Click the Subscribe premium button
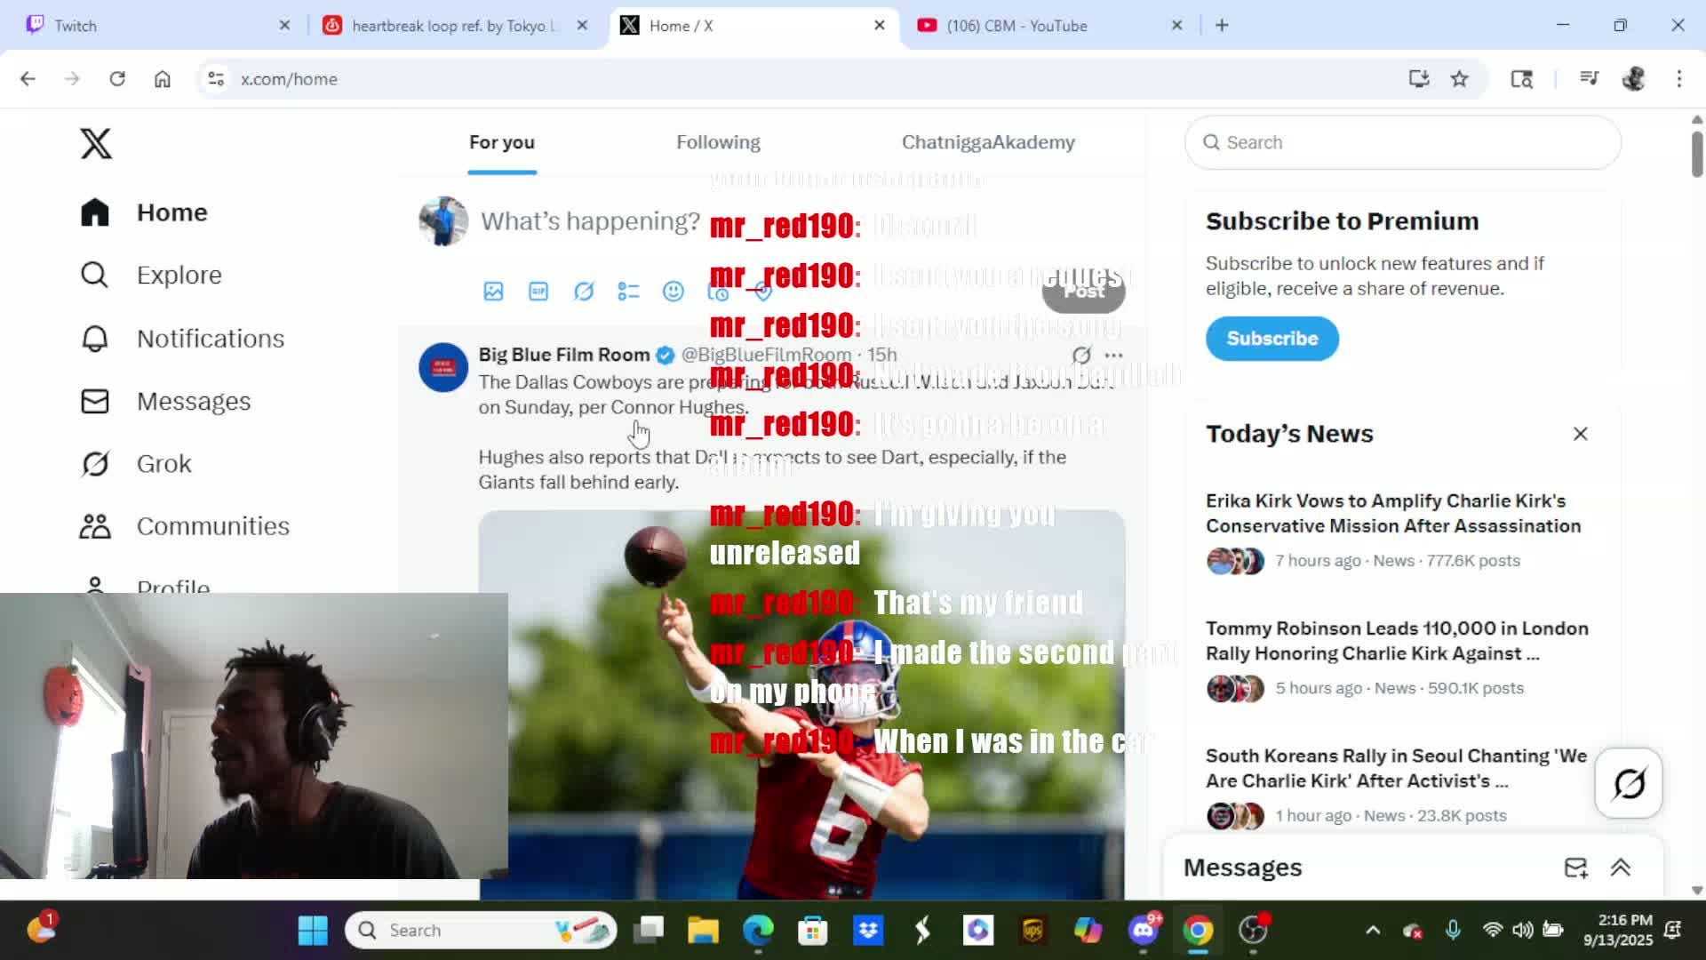 tap(1272, 339)
